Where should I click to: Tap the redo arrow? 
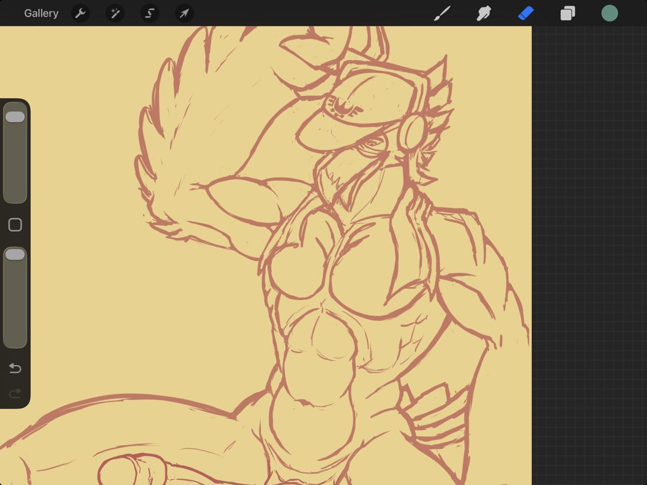15,393
